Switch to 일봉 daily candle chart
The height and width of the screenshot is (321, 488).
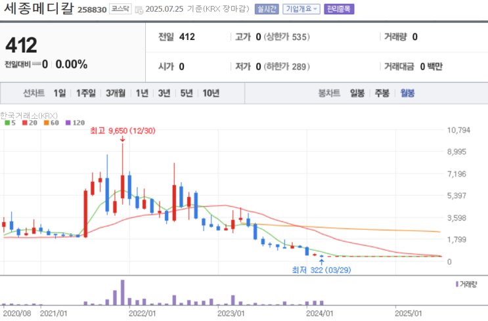(x=357, y=93)
